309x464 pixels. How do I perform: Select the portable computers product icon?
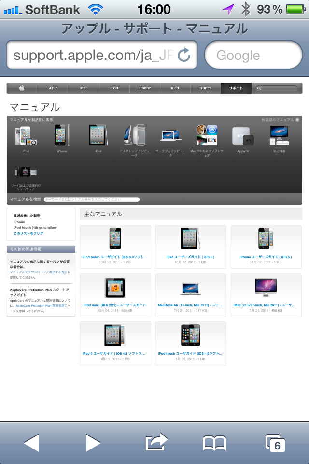tap(170, 135)
